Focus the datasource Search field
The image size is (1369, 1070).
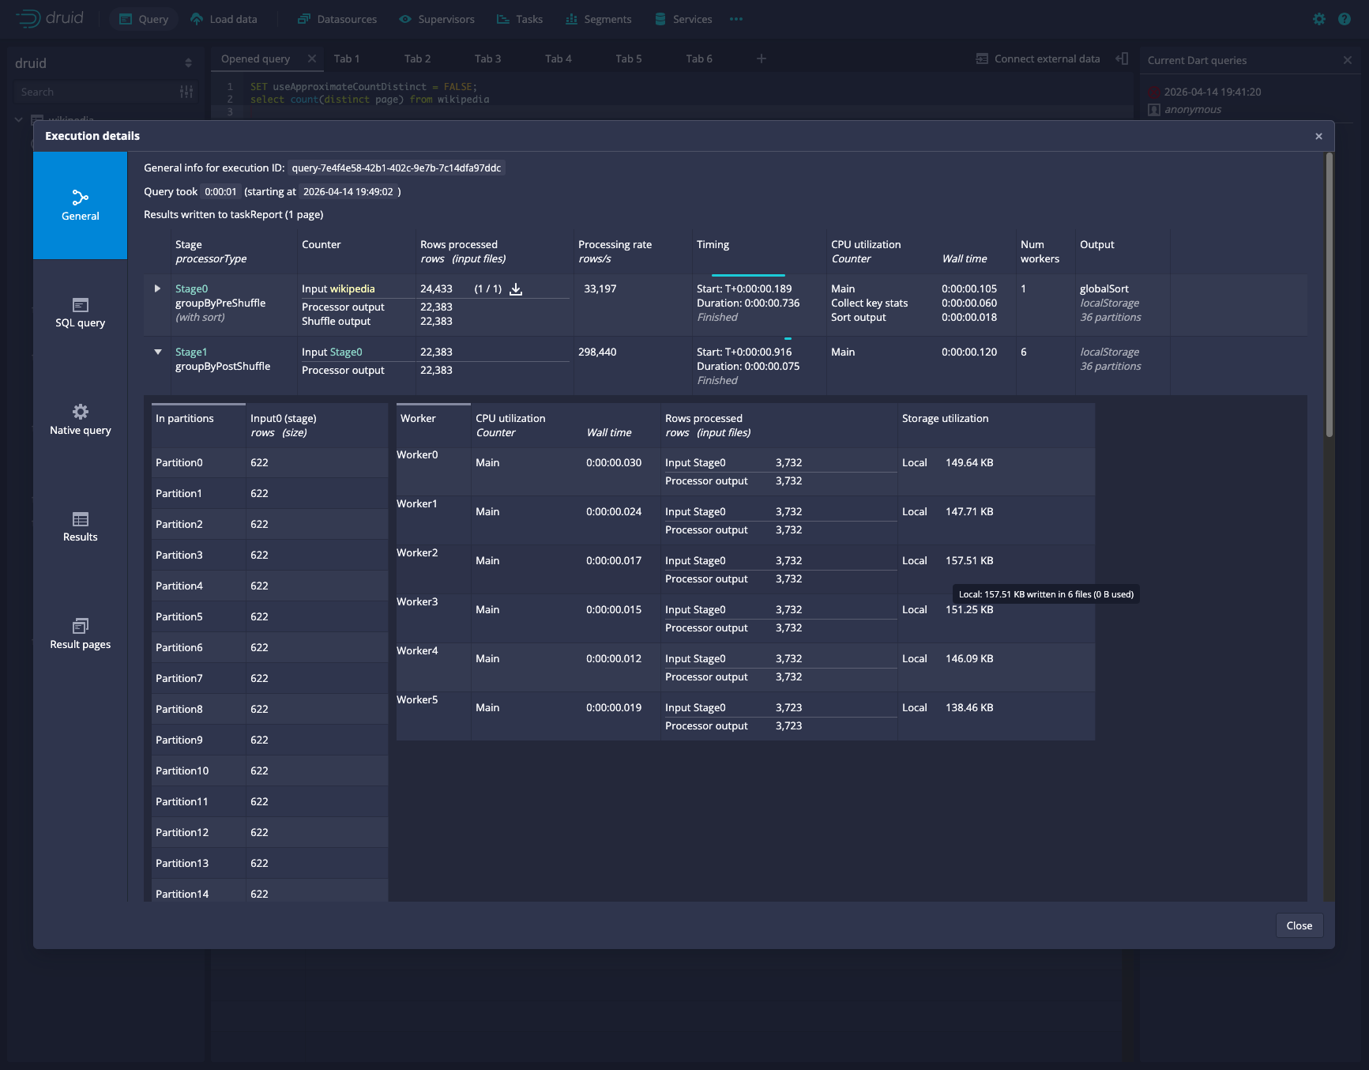[x=95, y=92]
